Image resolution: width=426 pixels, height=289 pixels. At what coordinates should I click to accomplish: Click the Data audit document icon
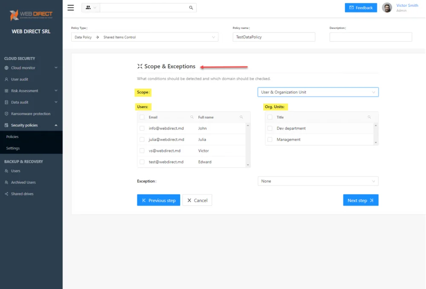click(6, 102)
